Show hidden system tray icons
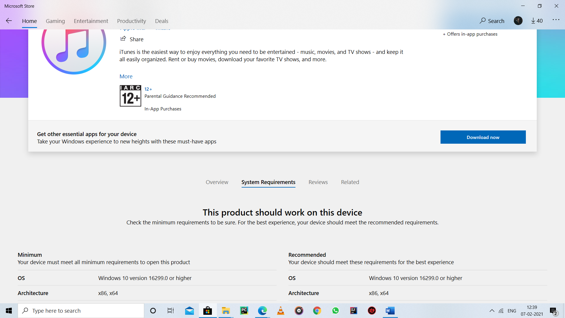The height and width of the screenshot is (318, 565). click(492, 311)
